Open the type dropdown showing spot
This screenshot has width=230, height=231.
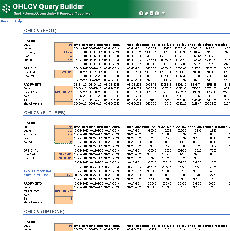click(x=64, y=56)
